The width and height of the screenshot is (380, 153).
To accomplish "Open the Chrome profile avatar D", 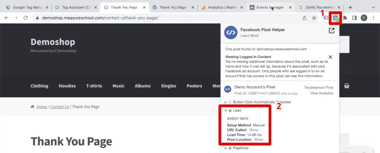I will click(364, 18).
